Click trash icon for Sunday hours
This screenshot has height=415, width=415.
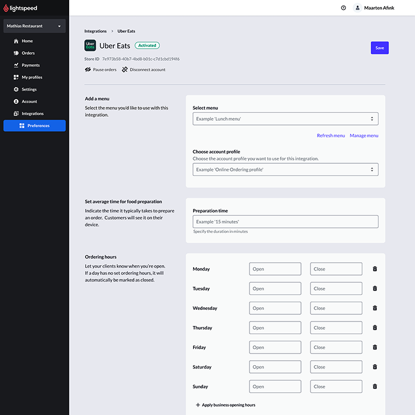375,387
